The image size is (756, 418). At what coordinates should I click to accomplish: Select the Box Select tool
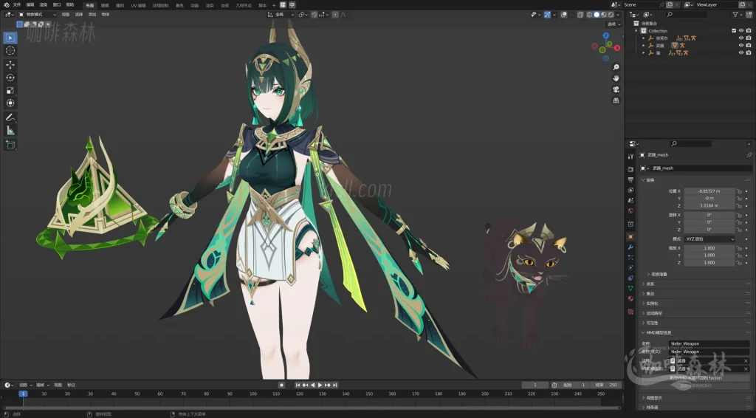click(x=10, y=38)
